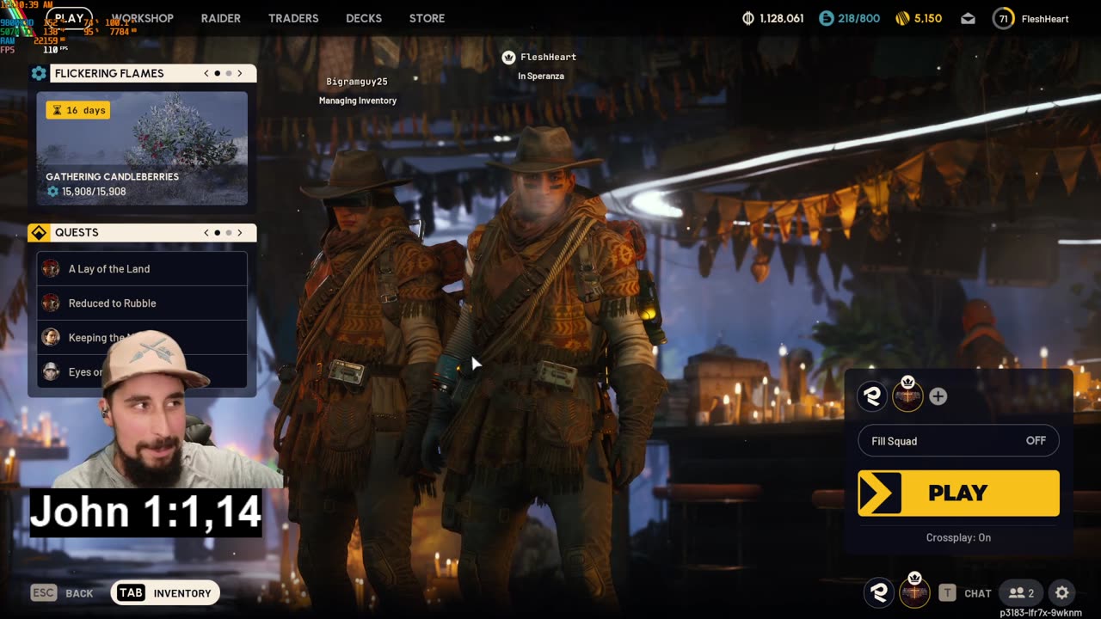Open the settings gear icon
This screenshot has width=1101, height=619.
pos(1062,592)
